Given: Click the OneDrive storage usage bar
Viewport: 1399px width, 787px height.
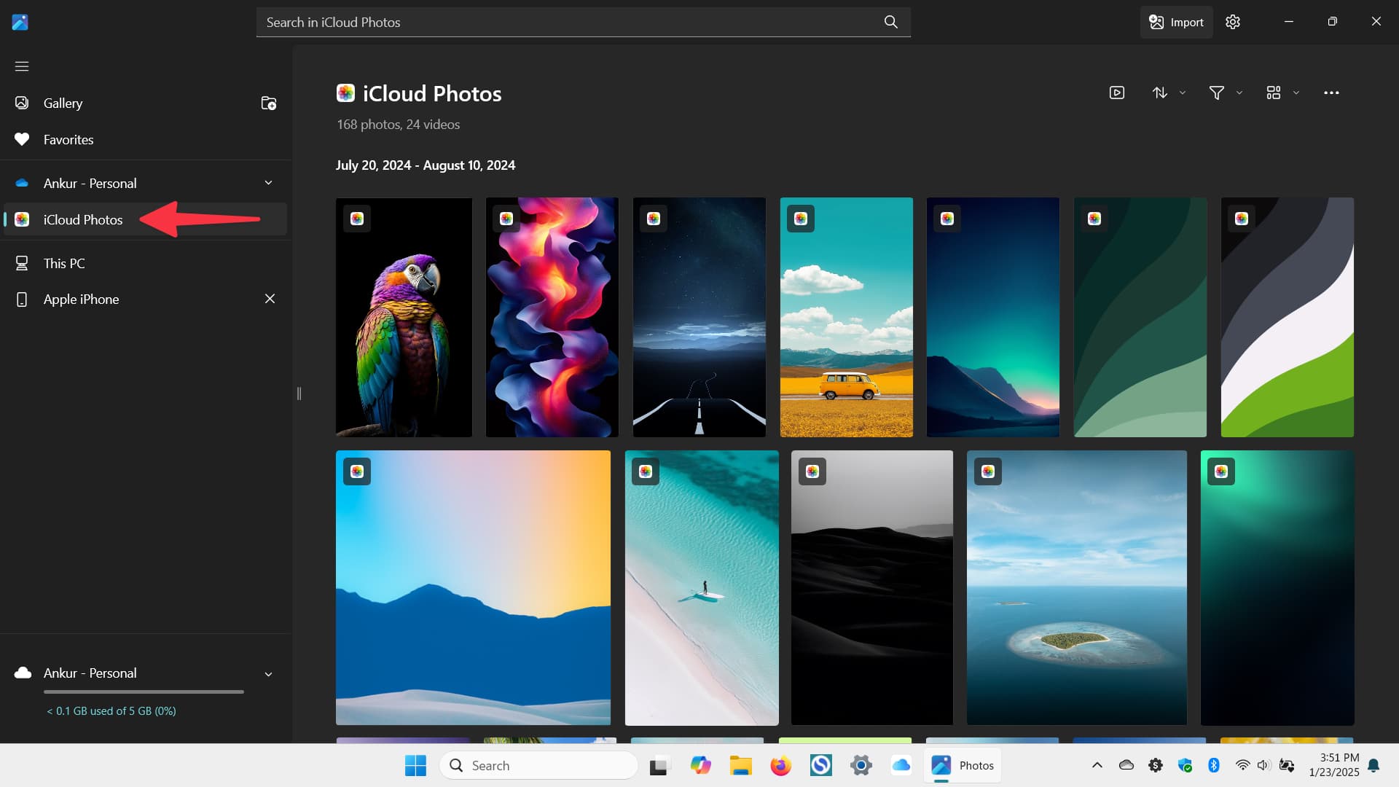Looking at the screenshot, I should tap(144, 692).
